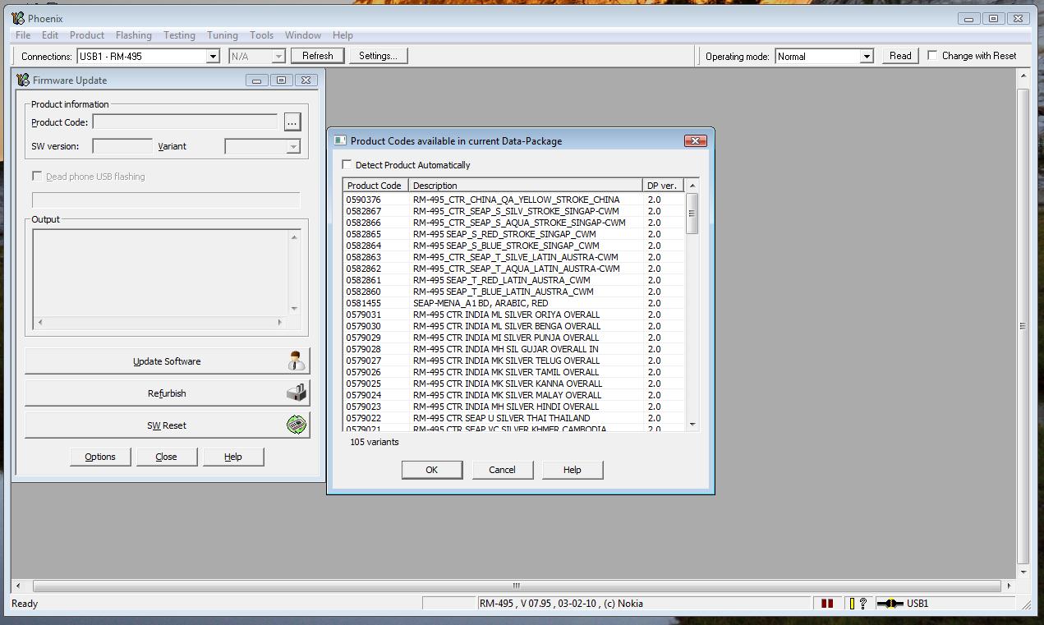Click product list scrollbar thumb
Viewport: 1044px width, 625px height.
tap(692, 213)
